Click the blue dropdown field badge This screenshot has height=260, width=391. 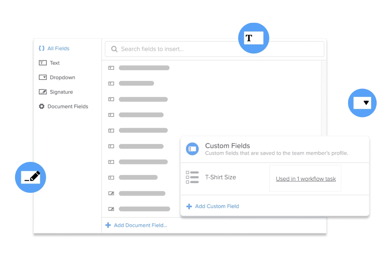click(362, 103)
